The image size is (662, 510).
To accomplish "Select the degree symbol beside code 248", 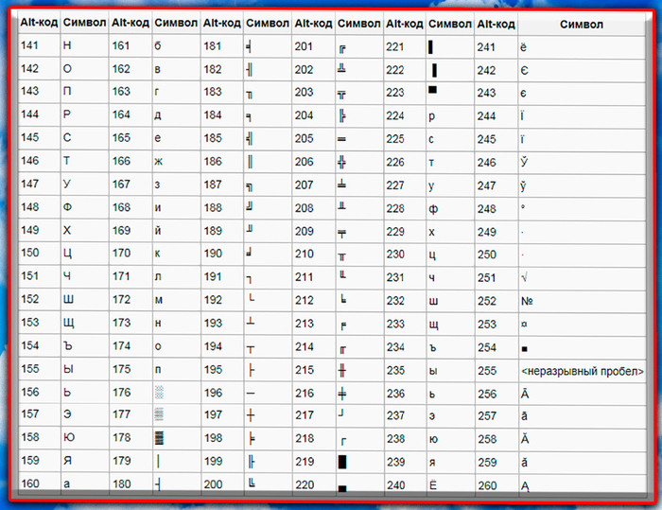I will click(522, 208).
